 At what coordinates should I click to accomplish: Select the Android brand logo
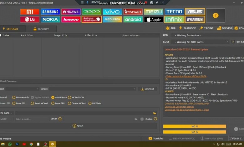tap(133, 19)
